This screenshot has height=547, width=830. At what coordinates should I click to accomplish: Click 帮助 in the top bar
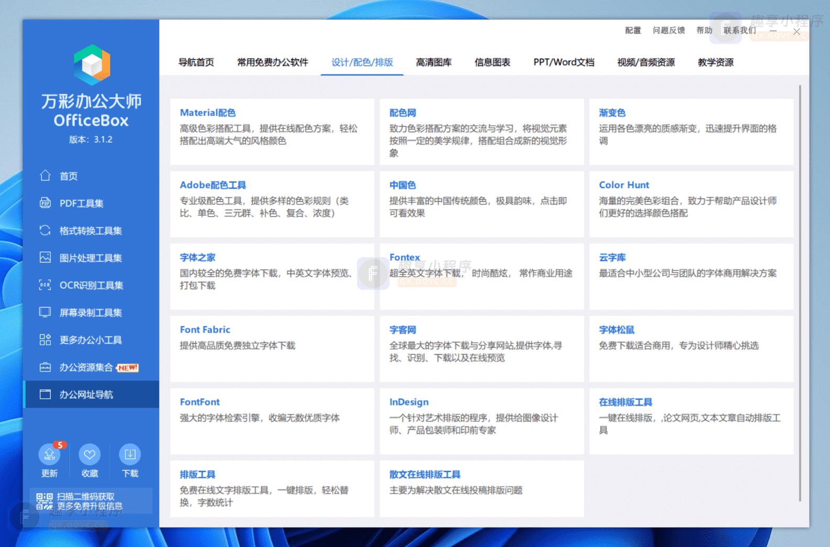pyautogui.click(x=704, y=30)
